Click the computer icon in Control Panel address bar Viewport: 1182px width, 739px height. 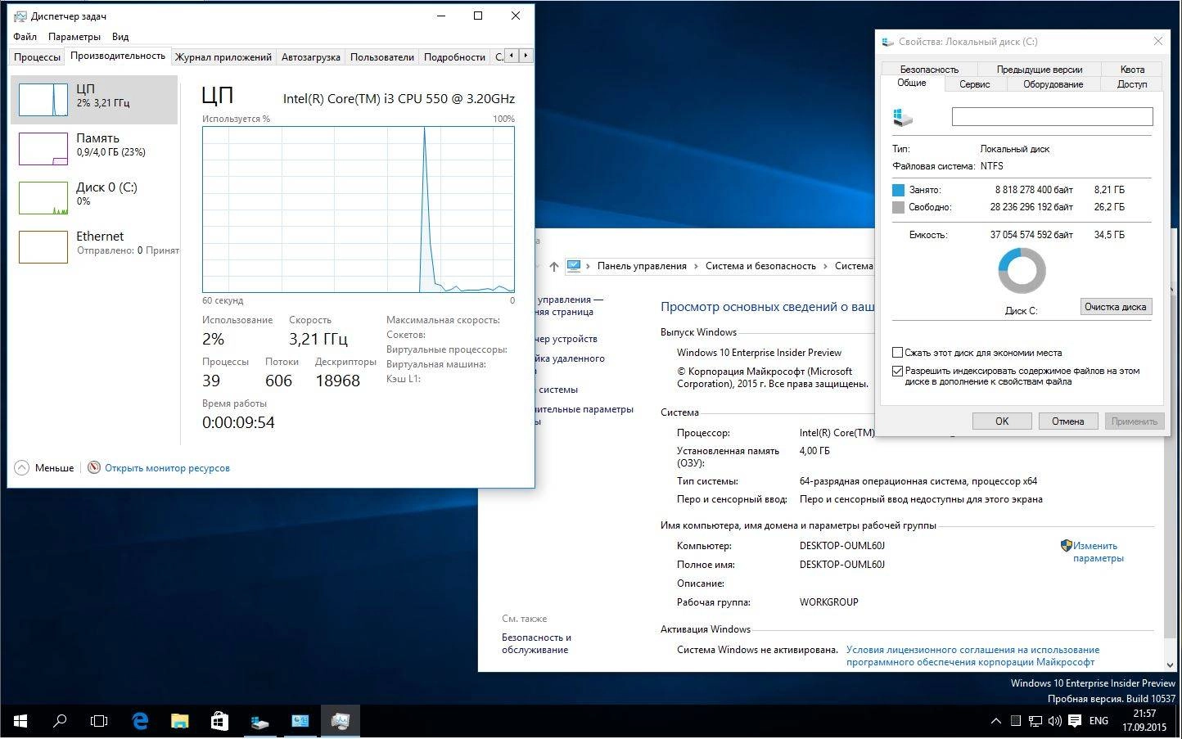574,266
